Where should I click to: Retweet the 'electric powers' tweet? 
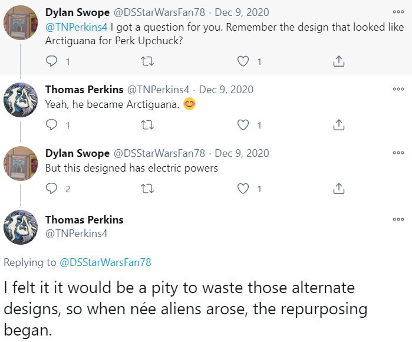point(148,188)
